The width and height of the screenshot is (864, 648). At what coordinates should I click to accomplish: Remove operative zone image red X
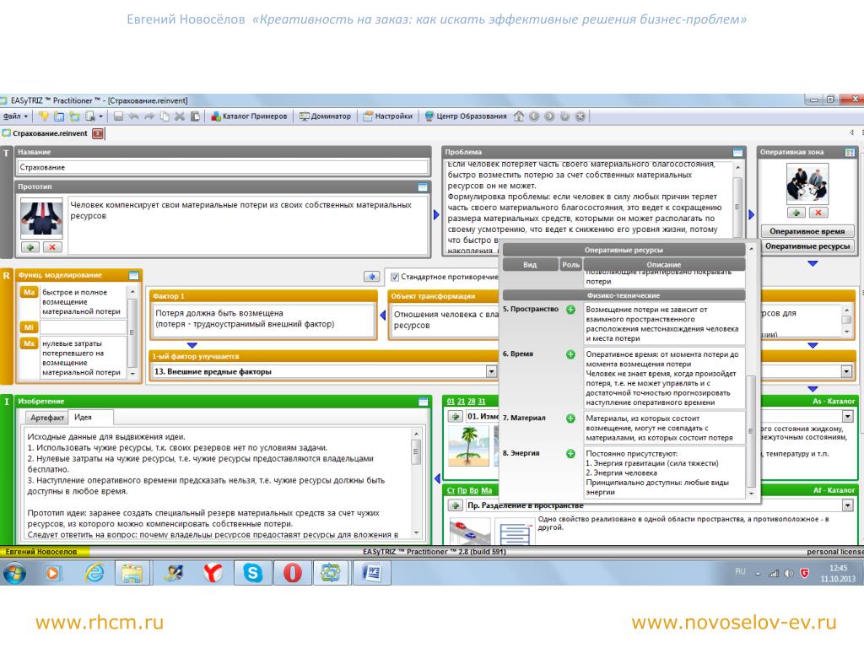coord(818,213)
